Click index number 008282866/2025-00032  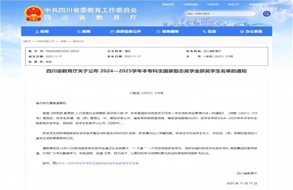click(63, 51)
